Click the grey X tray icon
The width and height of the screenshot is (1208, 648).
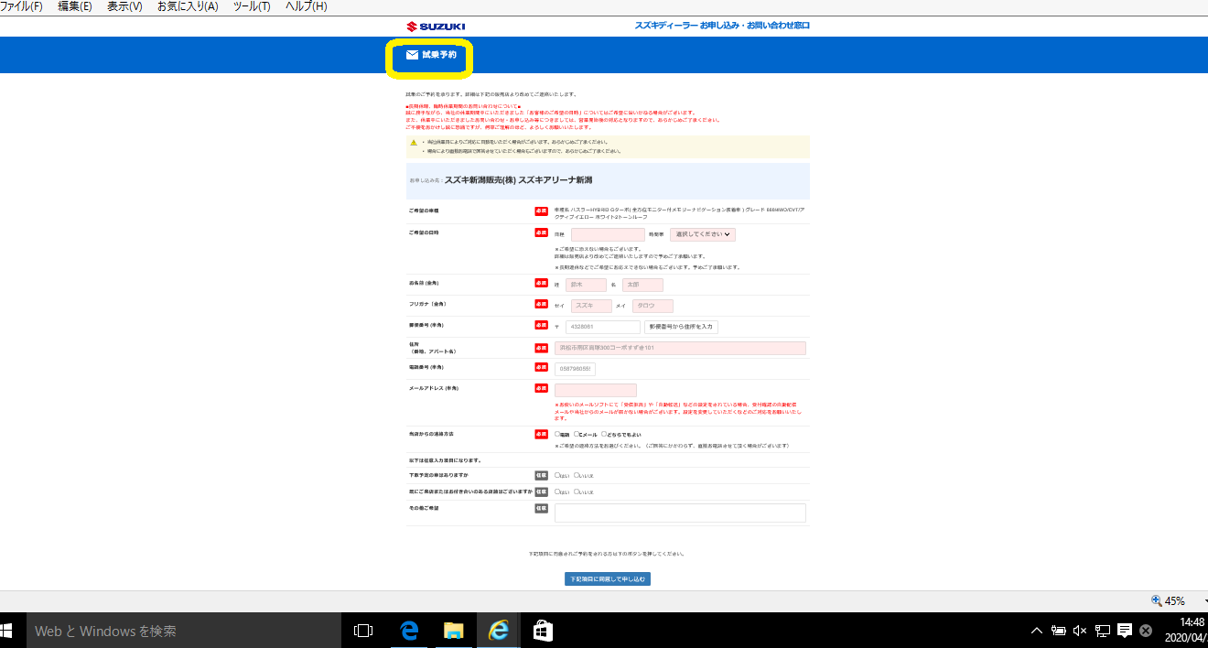click(x=1146, y=631)
